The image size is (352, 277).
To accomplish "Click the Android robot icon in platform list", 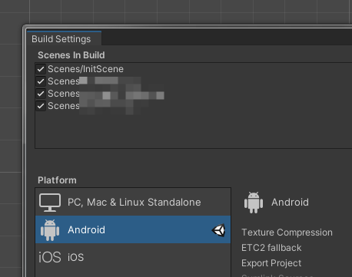I will (50, 229).
